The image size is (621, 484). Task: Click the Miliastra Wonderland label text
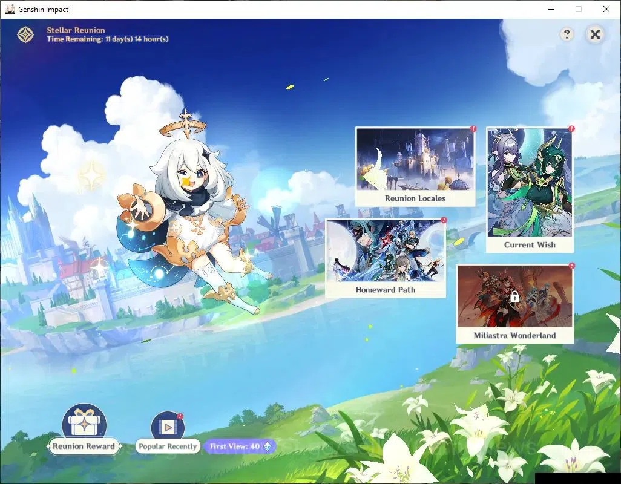point(514,336)
